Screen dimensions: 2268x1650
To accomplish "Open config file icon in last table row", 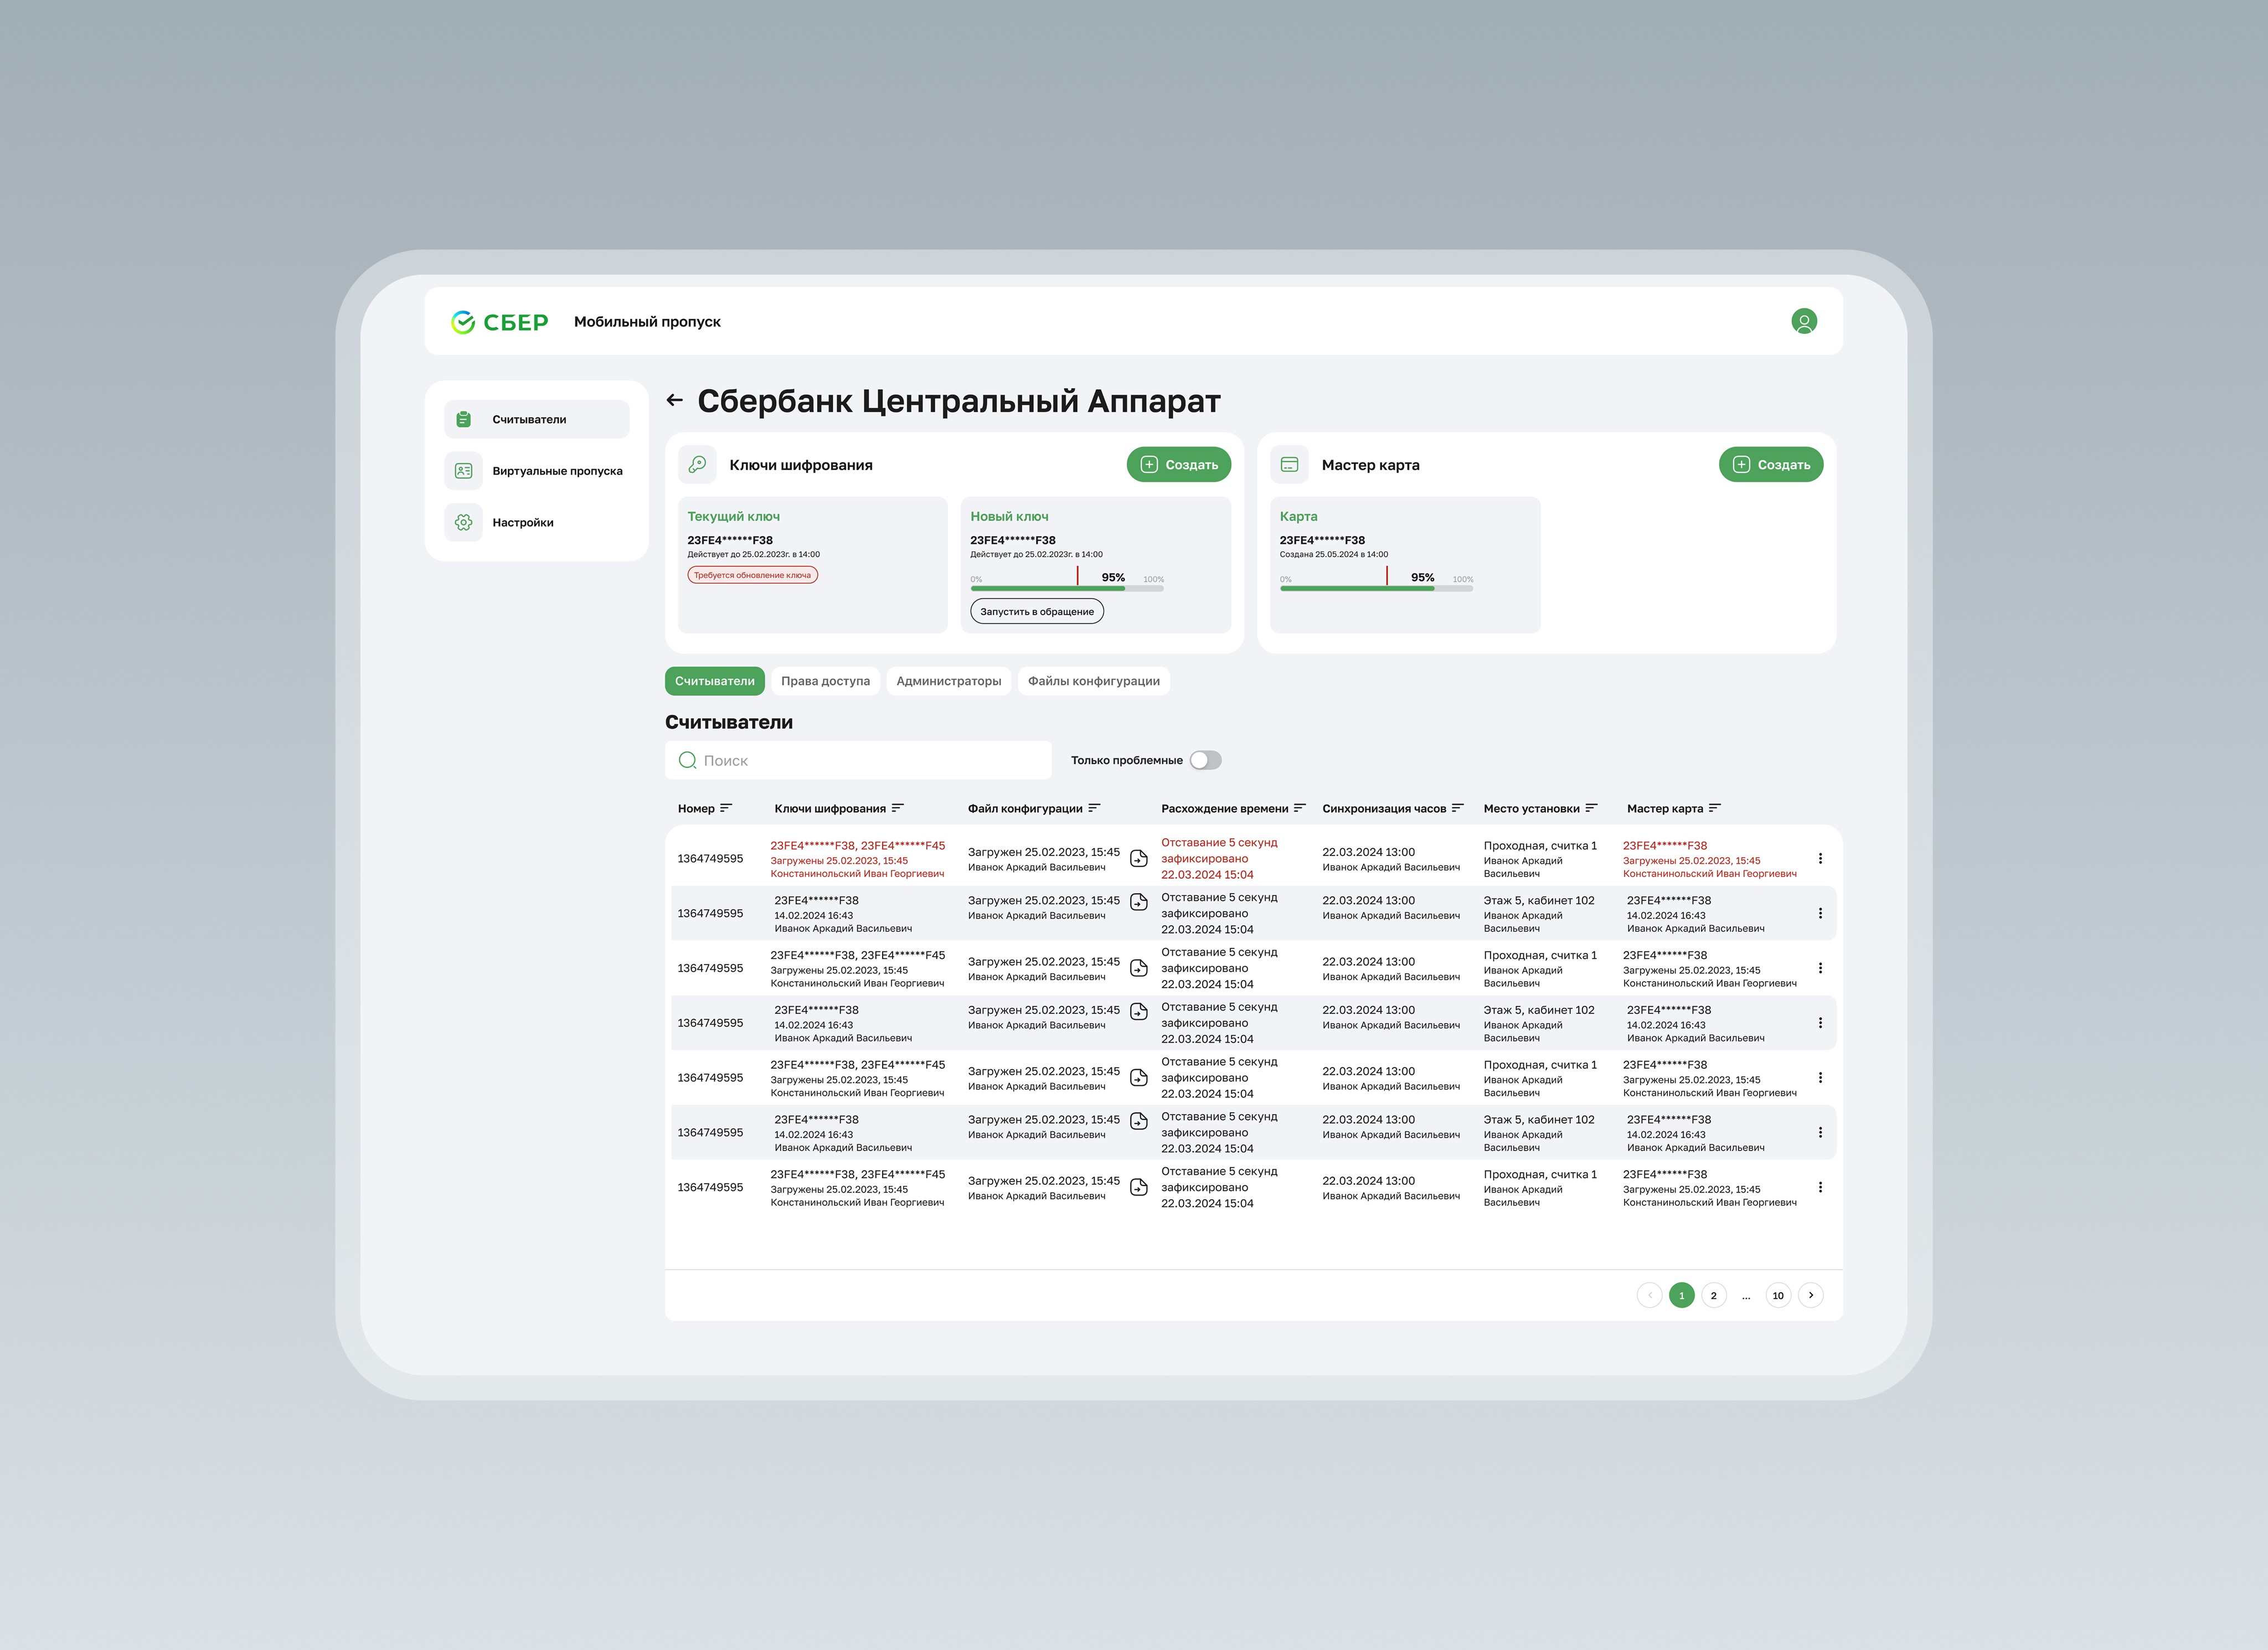I will click(x=1138, y=1187).
